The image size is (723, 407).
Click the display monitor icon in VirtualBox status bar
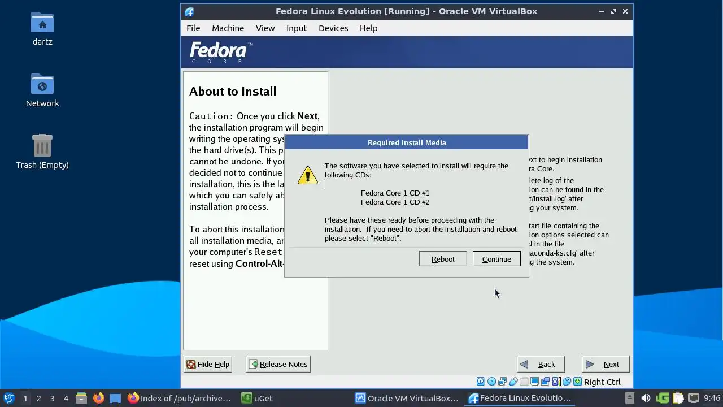point(534,382)
